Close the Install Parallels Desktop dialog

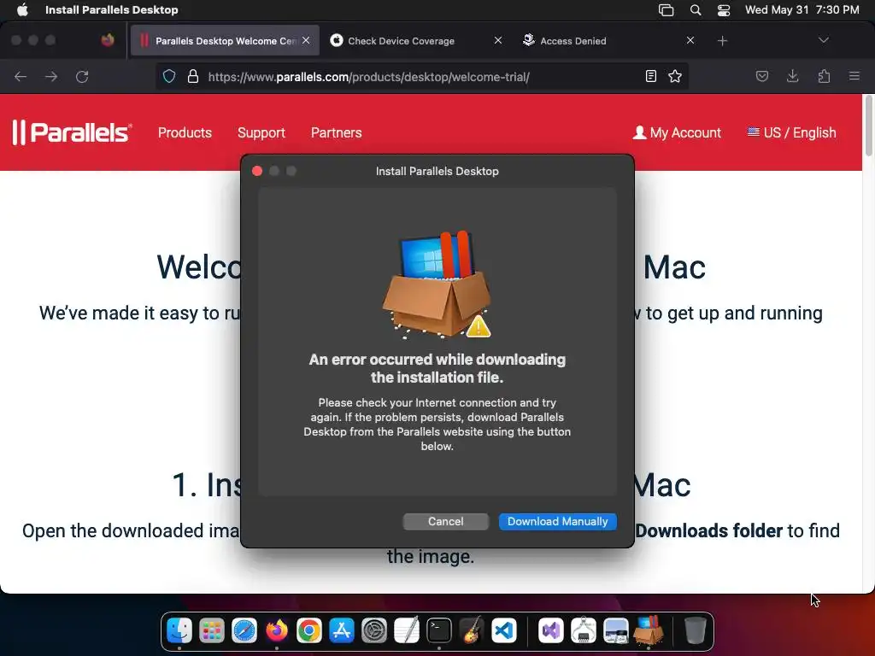(257, 171)
